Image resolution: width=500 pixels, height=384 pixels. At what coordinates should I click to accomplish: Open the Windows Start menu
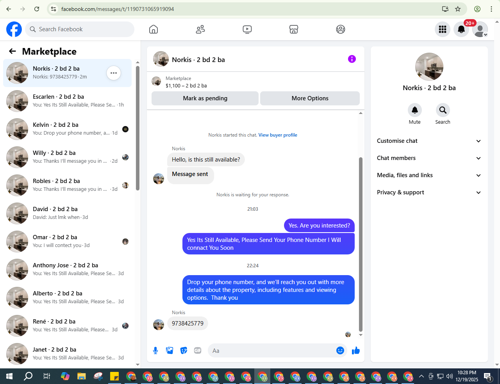pyautogui.click(x=9, y=376)
